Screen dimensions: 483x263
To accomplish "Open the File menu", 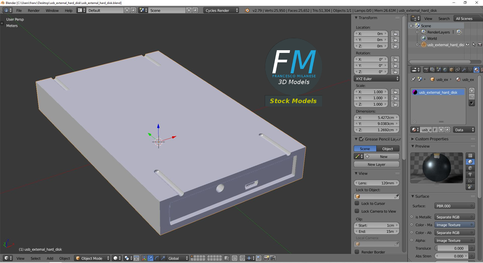I will (x=19, y=11).
